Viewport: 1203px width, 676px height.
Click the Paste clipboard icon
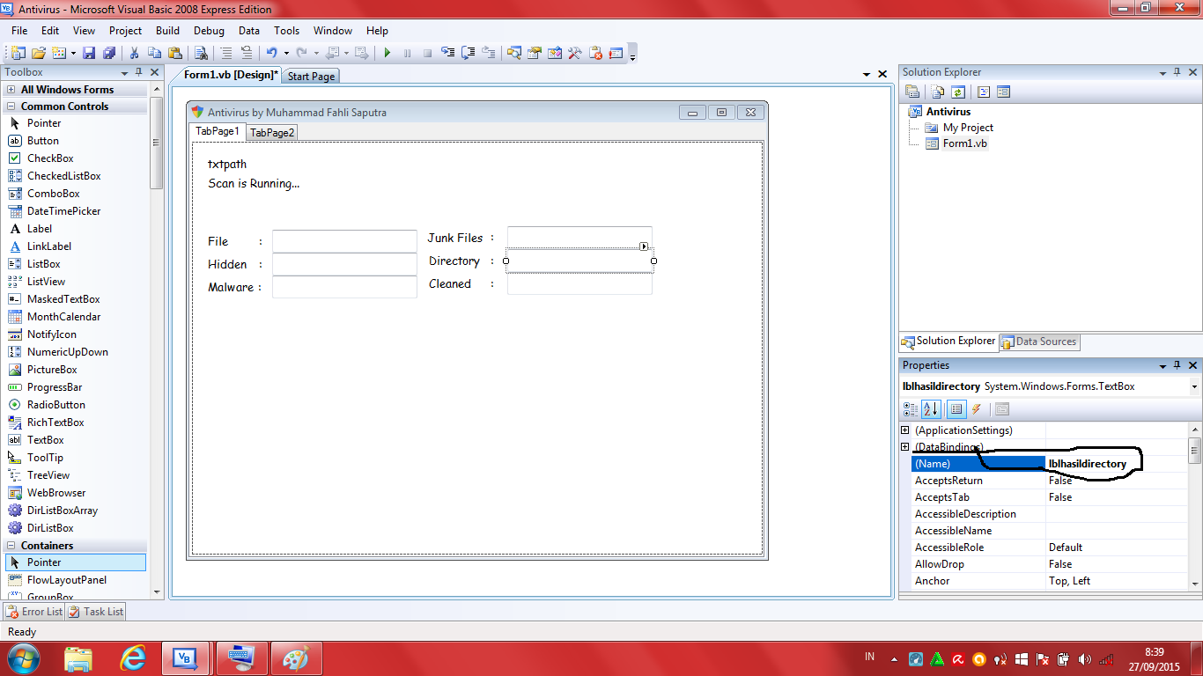click(x=175, y=53)
